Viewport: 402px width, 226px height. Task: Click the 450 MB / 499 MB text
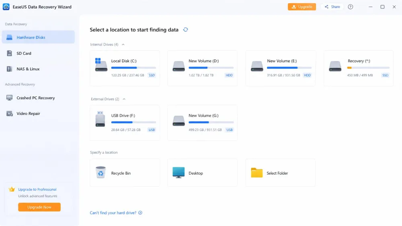click(x=360, y=75)
